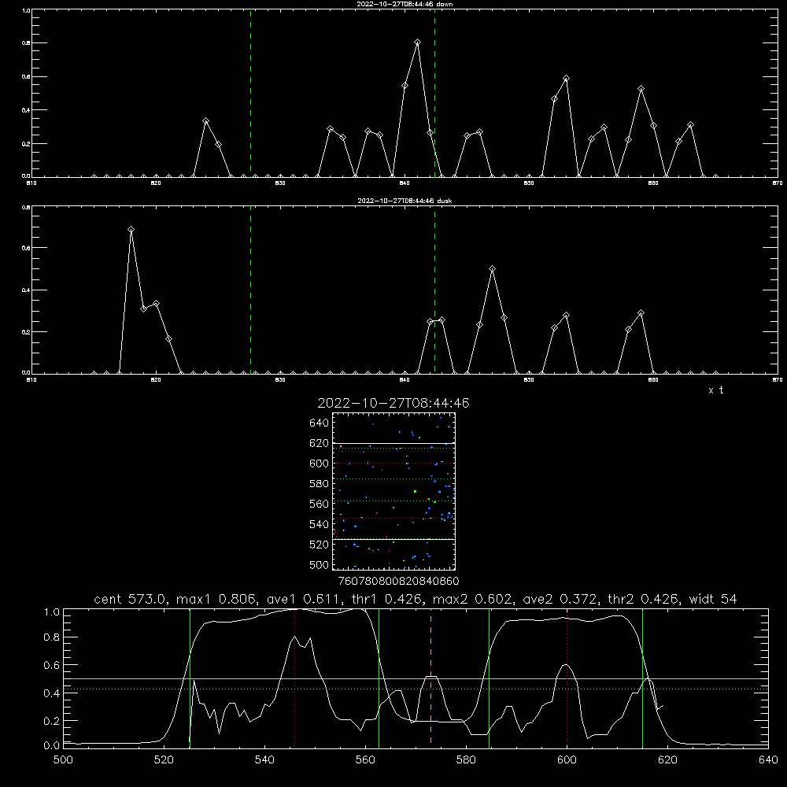Click the 'ave1 0.611' value

click(x=302, y=599)
